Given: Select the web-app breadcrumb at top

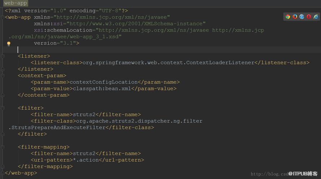Looking at the screenshot, I should pyautogui.click(x=16, y=3).
